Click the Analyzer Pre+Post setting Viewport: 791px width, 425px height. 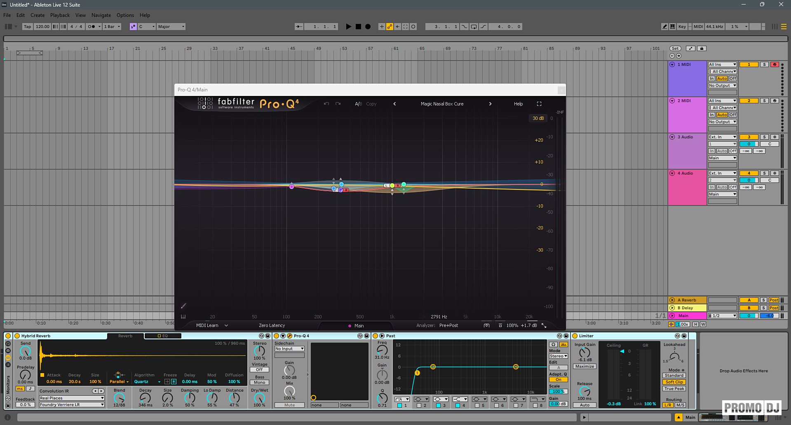(448, 325)
